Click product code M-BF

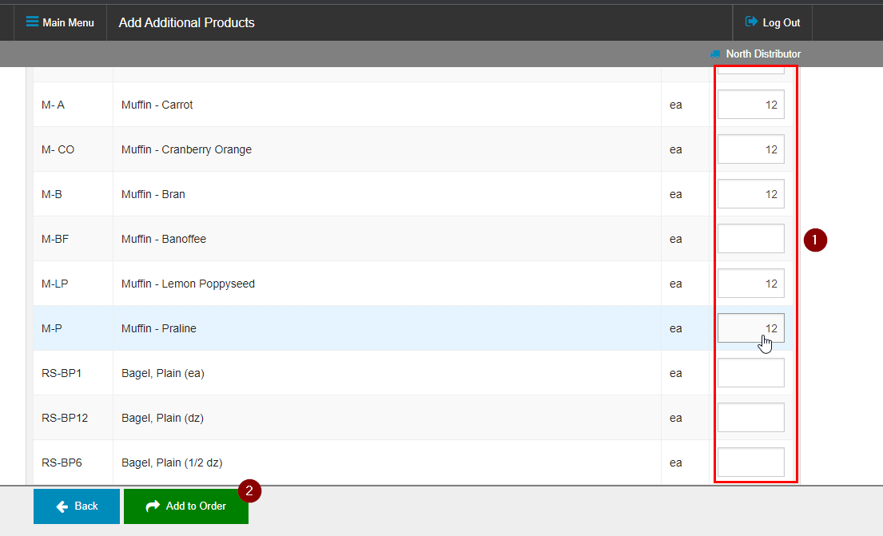[x=55, y=239]
